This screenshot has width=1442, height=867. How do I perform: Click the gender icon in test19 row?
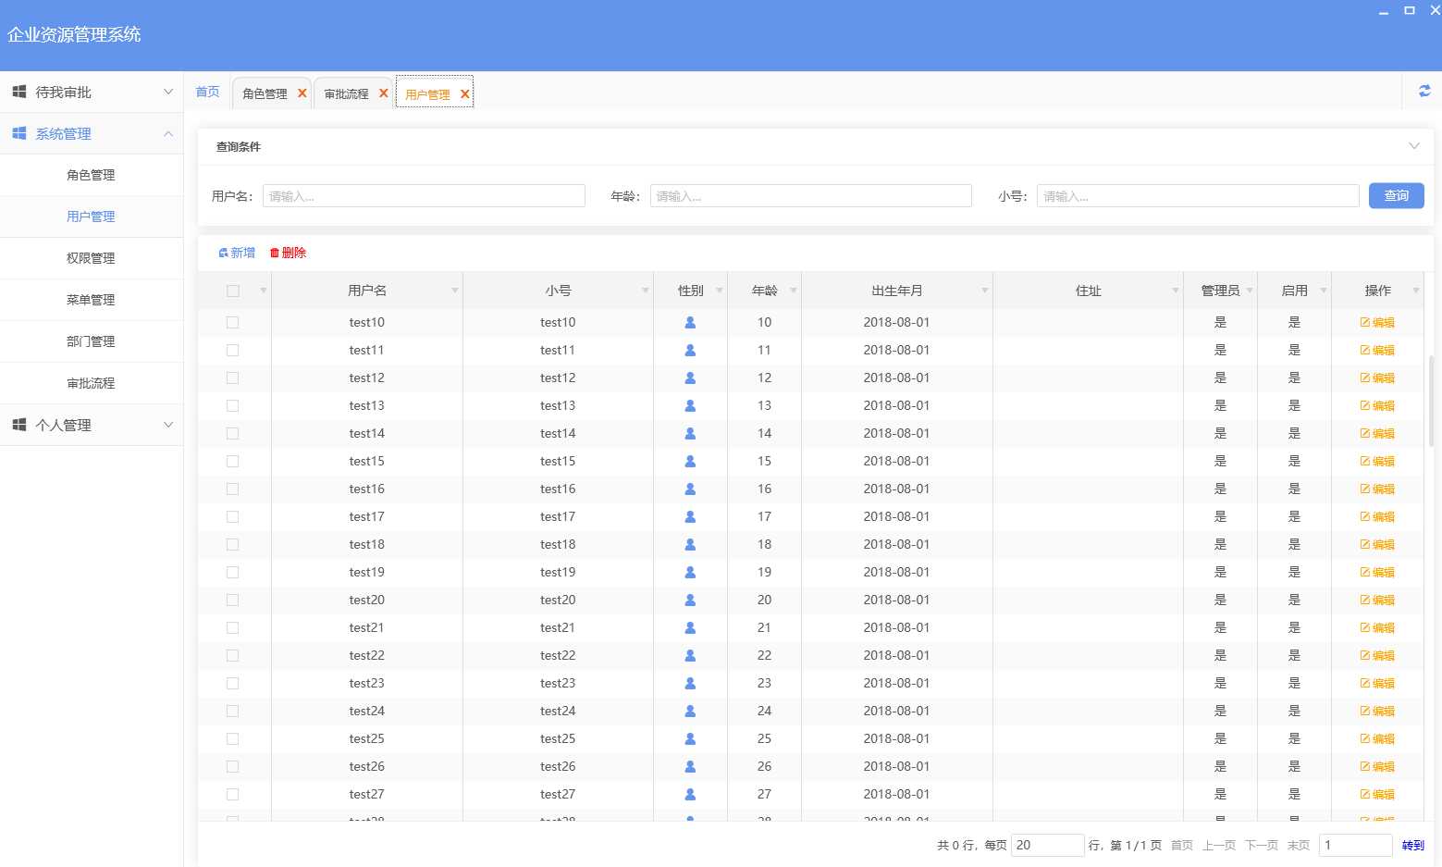[x=690, y=573]
